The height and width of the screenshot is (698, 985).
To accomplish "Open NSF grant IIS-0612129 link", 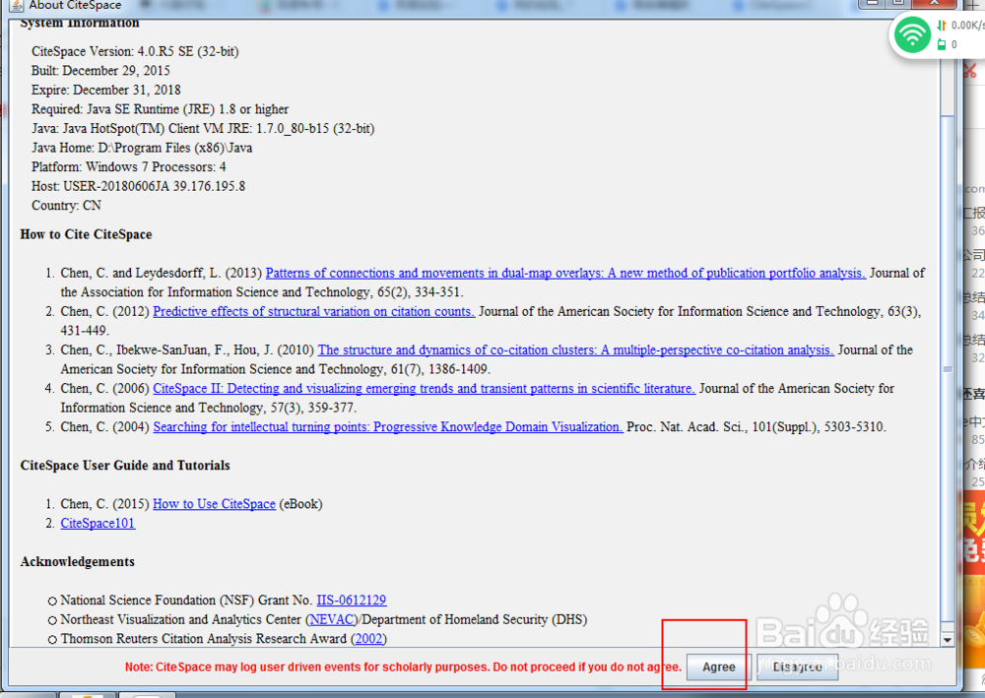I will [x=352, y=601].
